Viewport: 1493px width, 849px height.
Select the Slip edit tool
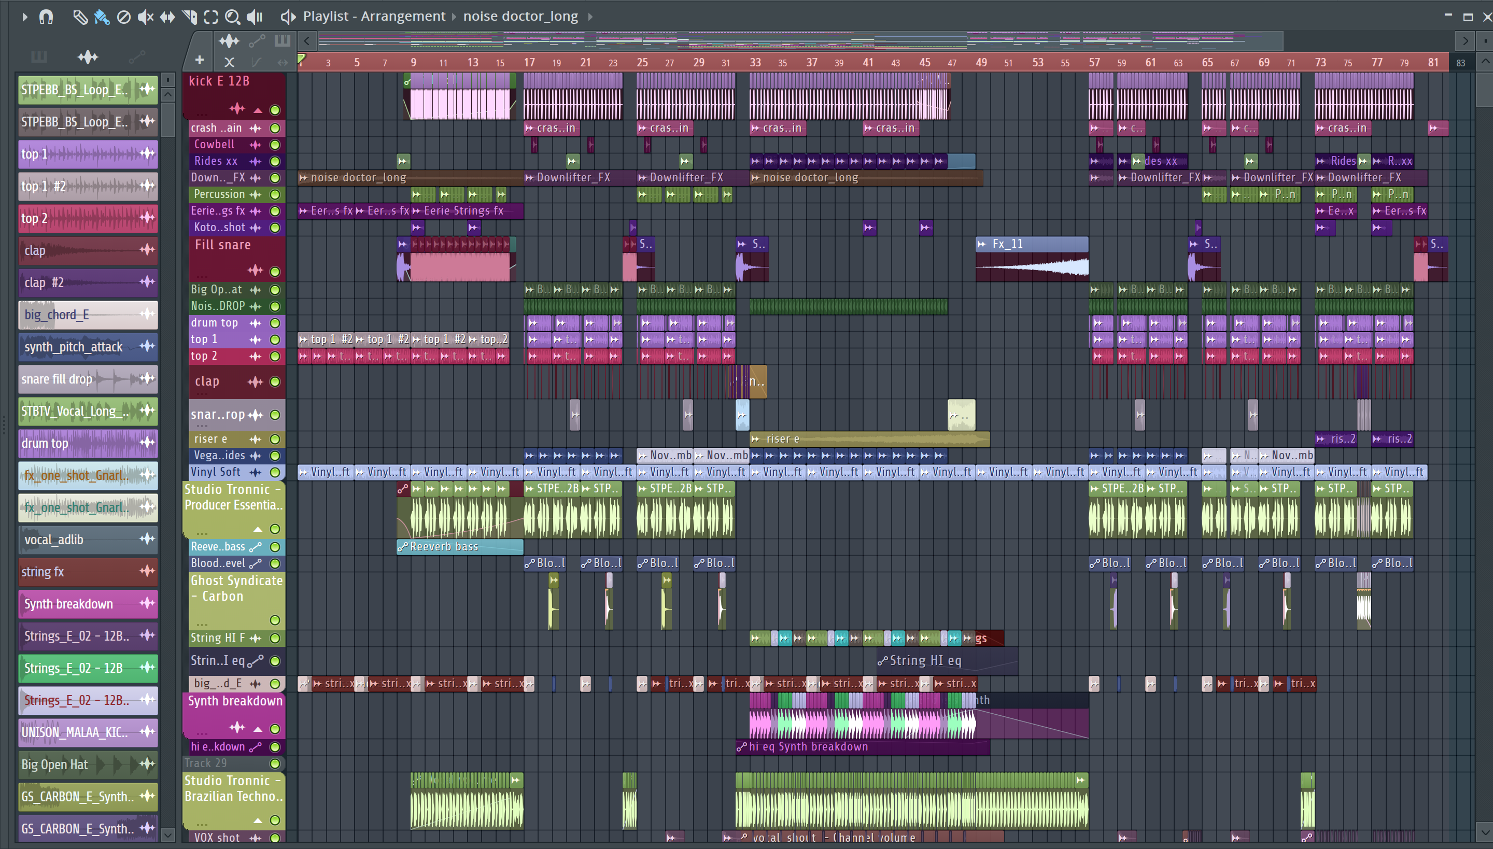pyautogui.click(x=167, y=17)
